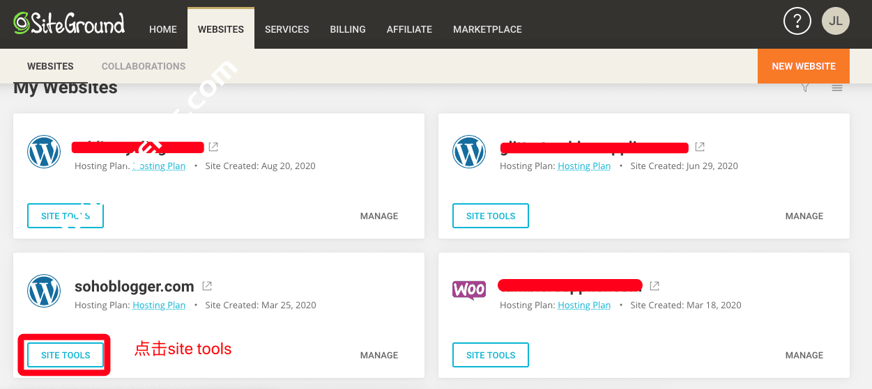Open the Services menu item
Viewport: 872px width, 389px height.
pos(286,29)
